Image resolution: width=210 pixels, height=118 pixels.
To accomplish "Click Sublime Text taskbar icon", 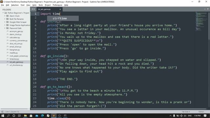I will click(54, 116).
